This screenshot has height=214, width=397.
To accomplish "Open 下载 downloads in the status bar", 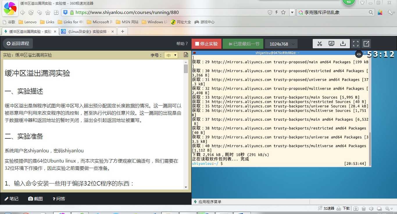I will pyautogui.click(x=343, y=208).
